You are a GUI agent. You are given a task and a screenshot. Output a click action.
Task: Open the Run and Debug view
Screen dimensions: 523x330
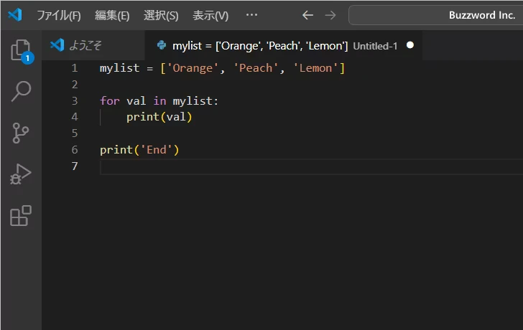[x=21, y=174]
